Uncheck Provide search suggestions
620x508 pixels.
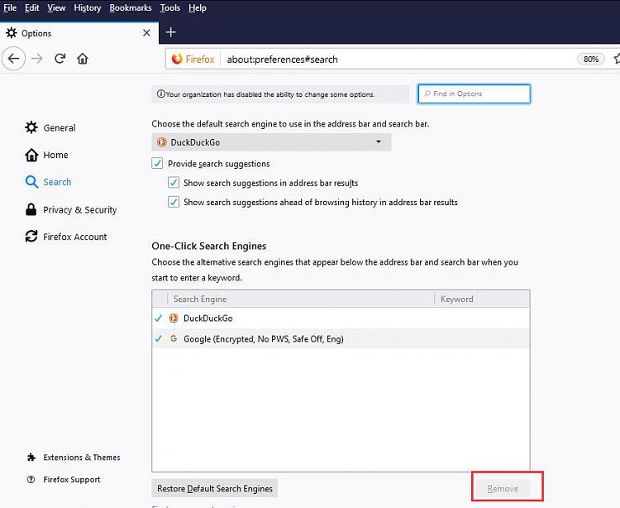coord(158,164)
